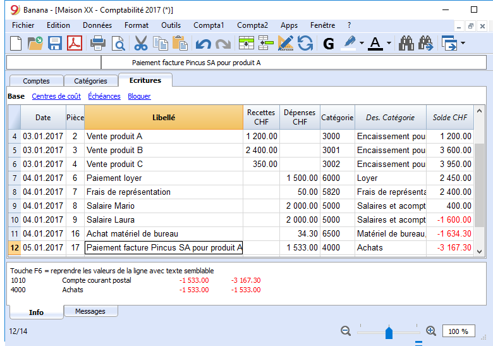Select the Salaire Laura libellé cell
The height and width of the screenshot is (346, 493).
click(x=164, y=219)
